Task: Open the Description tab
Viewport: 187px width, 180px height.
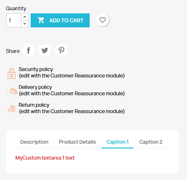Action: point(34,142)
